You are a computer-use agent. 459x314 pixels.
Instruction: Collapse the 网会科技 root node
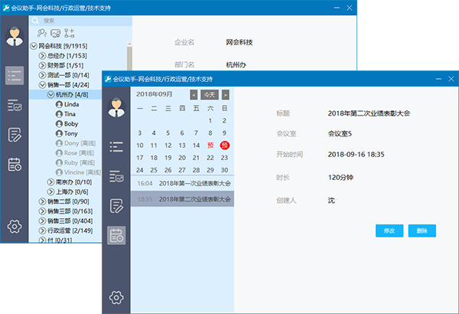pyautogui.click(x=33, y=46)
